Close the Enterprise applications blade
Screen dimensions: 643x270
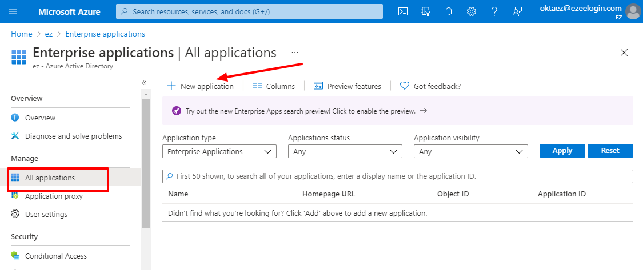[624, 53]
